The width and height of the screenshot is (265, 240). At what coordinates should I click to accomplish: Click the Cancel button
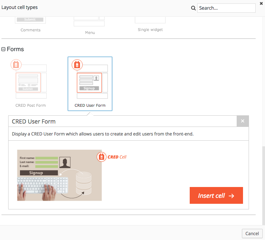click(252, 233)
